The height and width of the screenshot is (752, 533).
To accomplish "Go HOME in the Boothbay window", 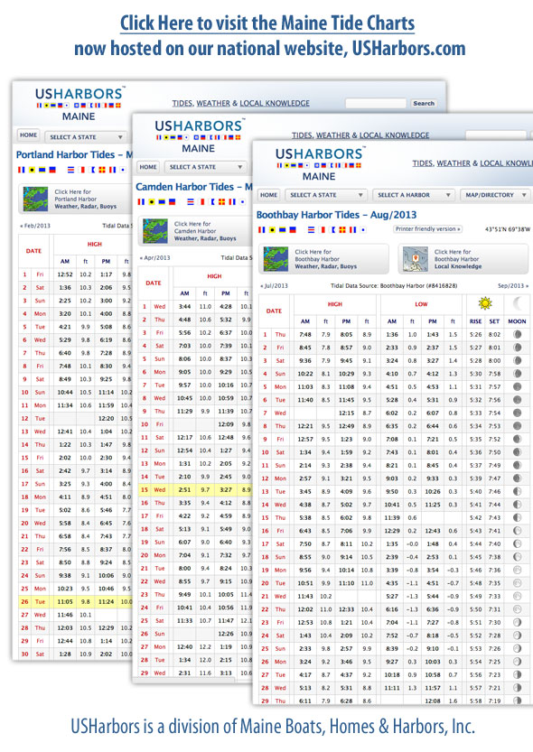I will (268, 195).
